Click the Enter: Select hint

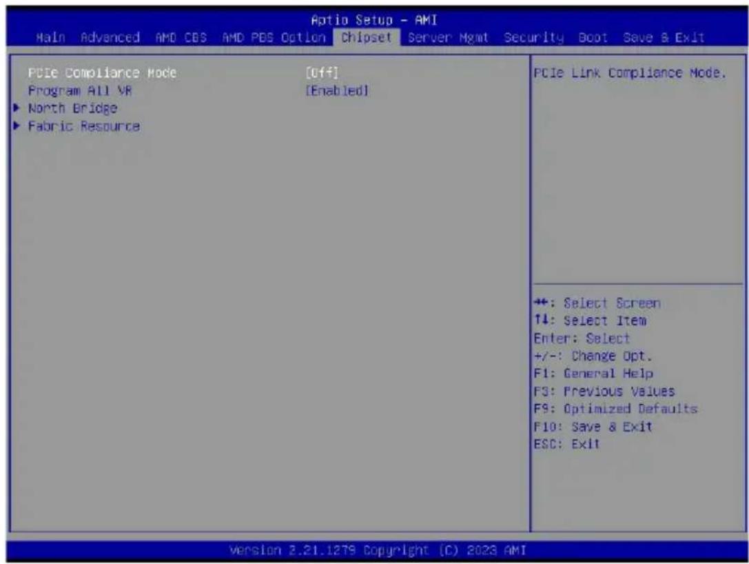[582, 339]
